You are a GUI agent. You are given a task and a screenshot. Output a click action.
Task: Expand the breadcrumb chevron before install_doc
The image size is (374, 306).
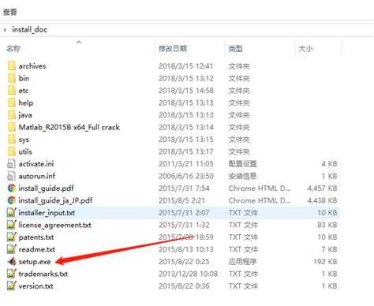5,29
